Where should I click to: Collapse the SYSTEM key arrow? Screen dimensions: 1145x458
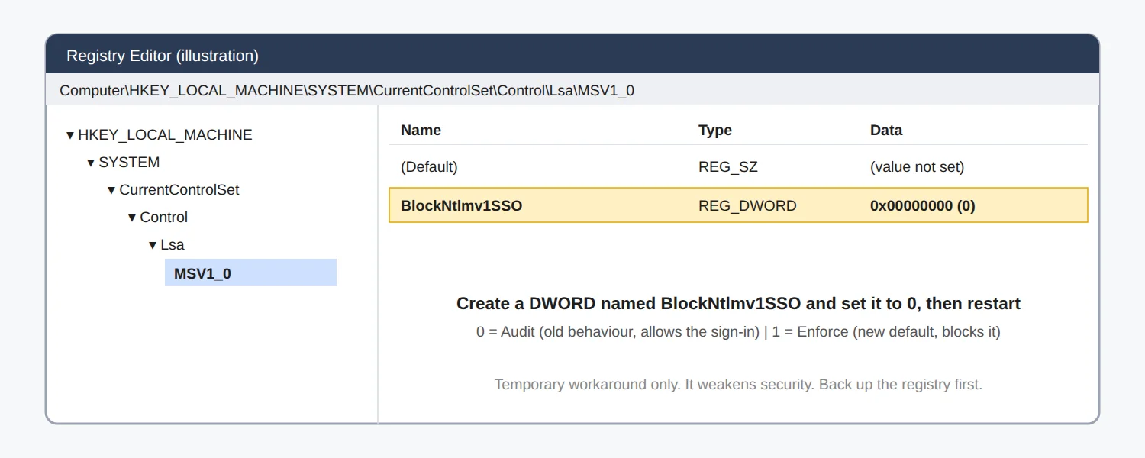tap(91, 163)
